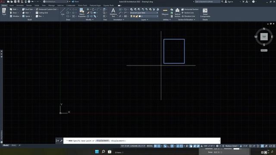This screenshot has height=155, width=276.
Task: Toggle annotation visibility in status bar
Action: click(194, 146)
